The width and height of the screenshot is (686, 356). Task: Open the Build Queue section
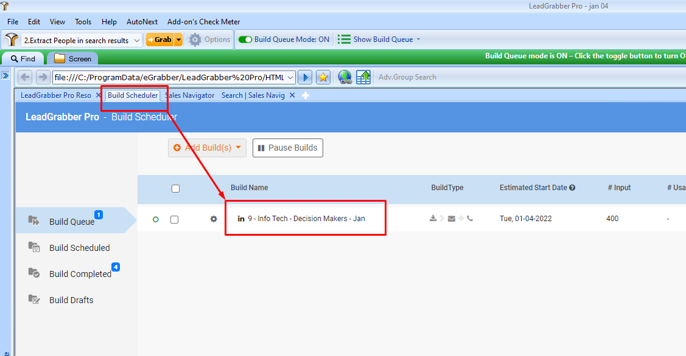pyautogui.click(x=72, y=222)
